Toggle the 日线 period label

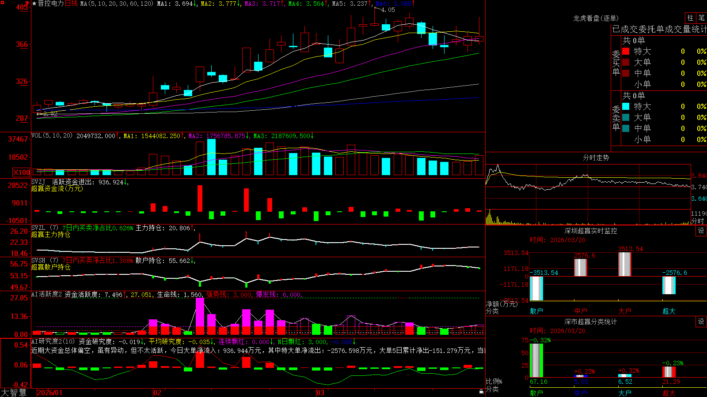71,4
